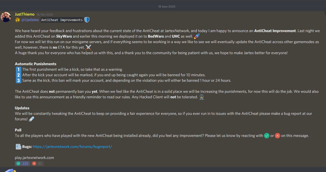
Task: Toggle the green checkmark reaction 225
Action: point(22,163)
